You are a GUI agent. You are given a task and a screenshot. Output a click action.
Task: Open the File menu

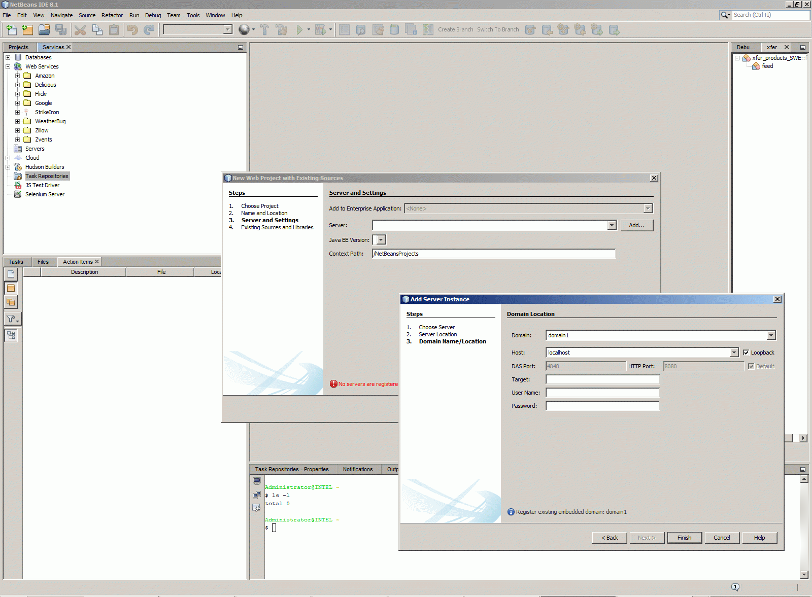[x=7, y=15]
